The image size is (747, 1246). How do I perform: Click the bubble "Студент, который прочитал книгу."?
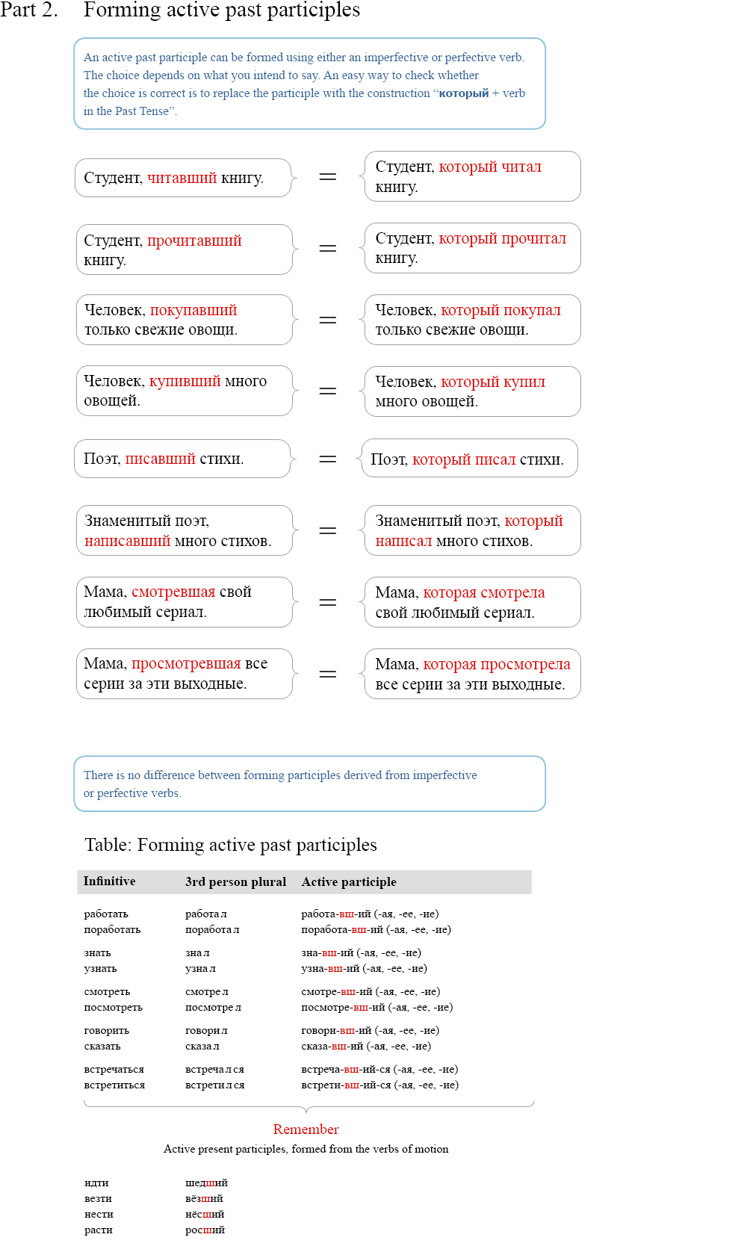472,248
